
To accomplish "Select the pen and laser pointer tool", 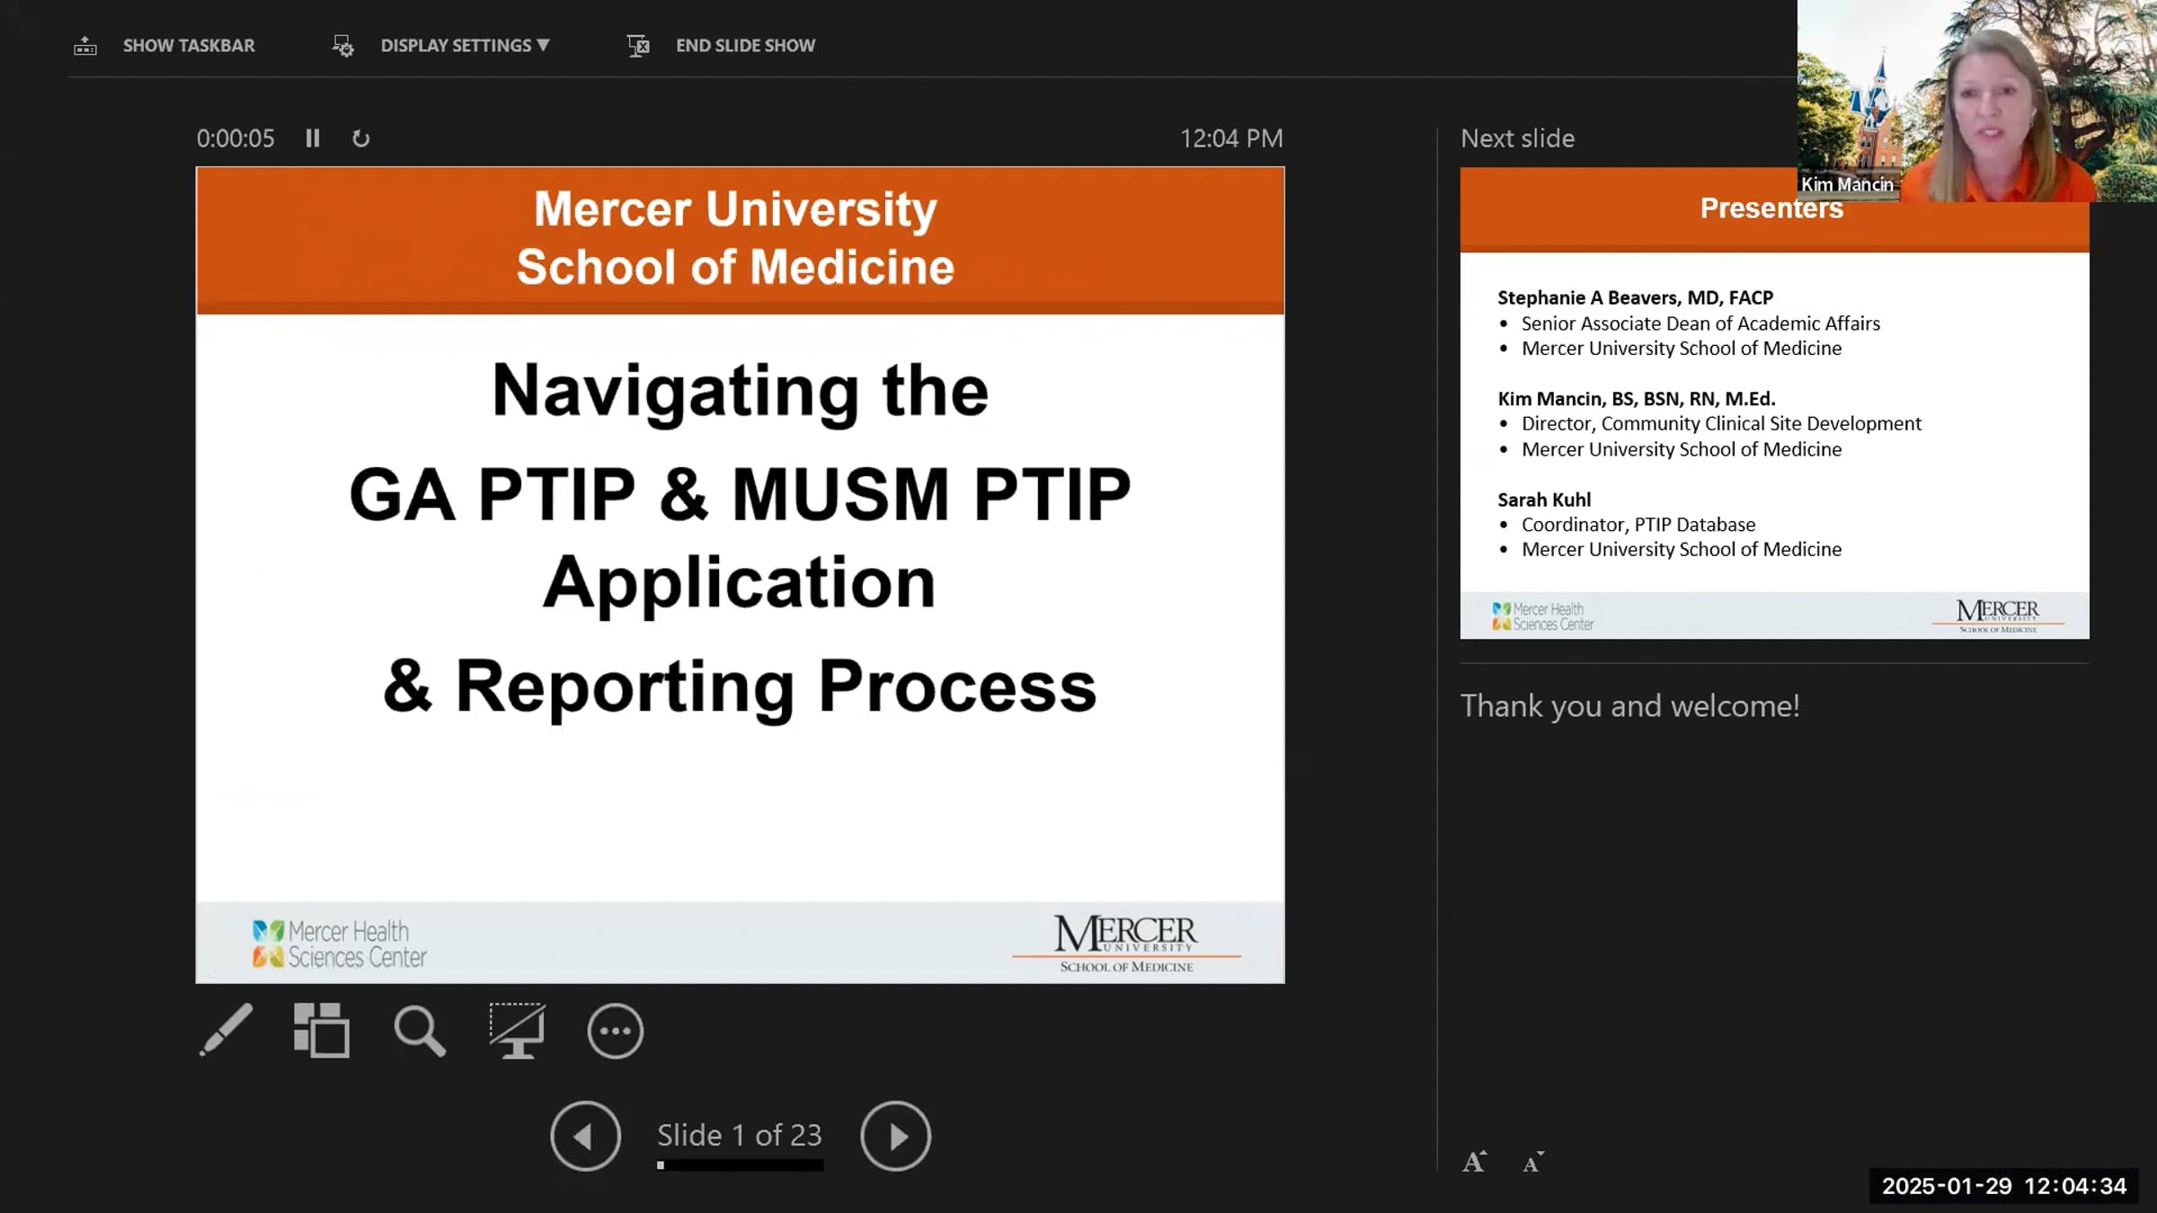I will pos(226,1030).
